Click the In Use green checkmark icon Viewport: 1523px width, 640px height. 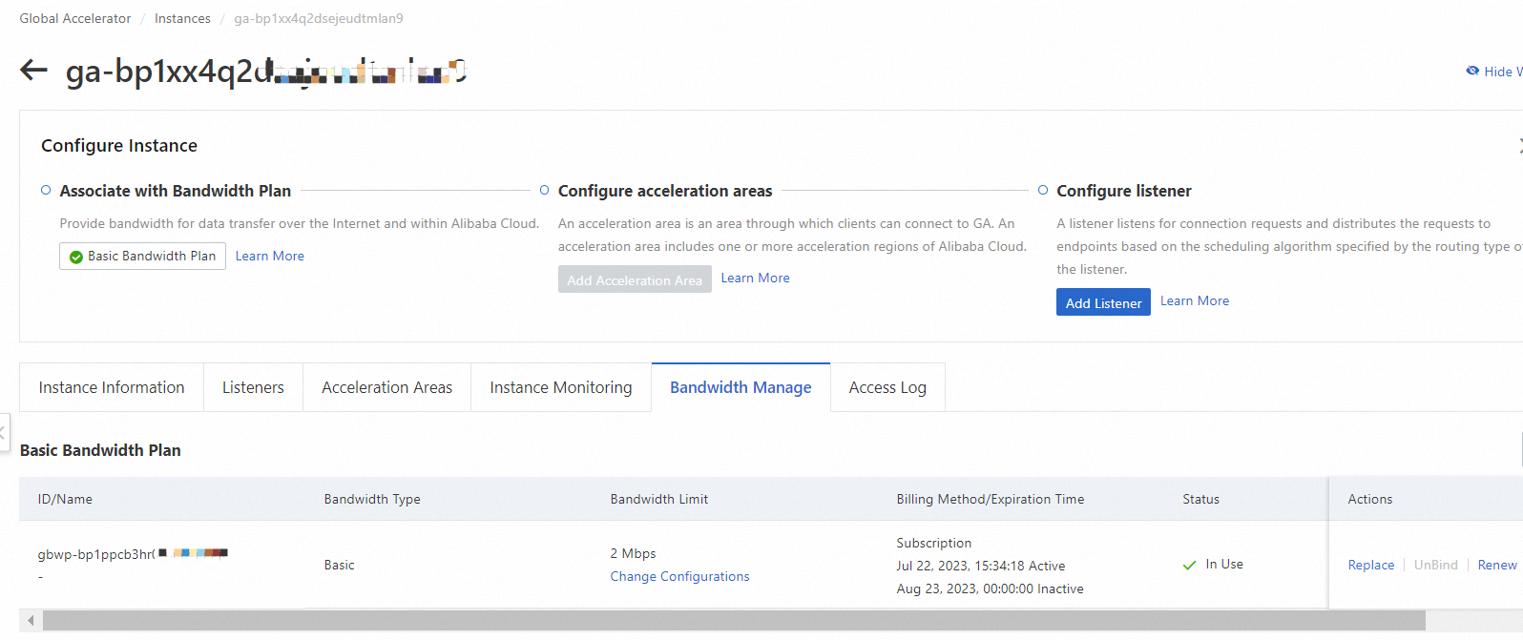pos(1189,565)
